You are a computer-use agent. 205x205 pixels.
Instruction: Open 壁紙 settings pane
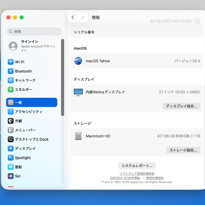[18, 167]
